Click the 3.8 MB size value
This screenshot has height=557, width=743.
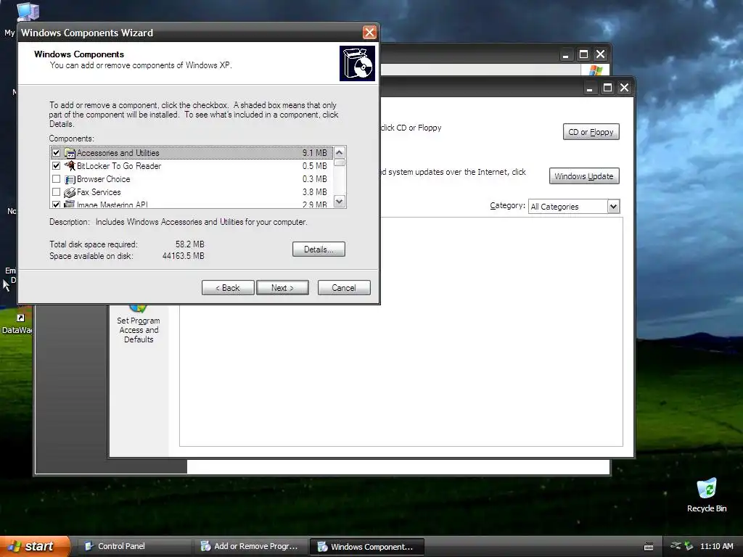pos(315,191)
